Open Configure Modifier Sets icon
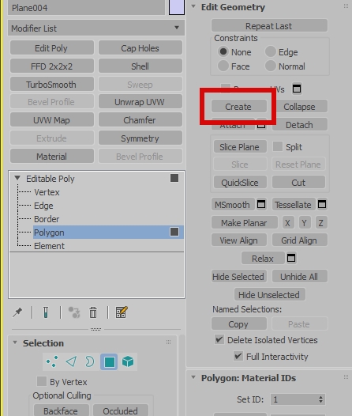Image resolution: width=352 pixels, height=416 pixels. click(122, 312)
